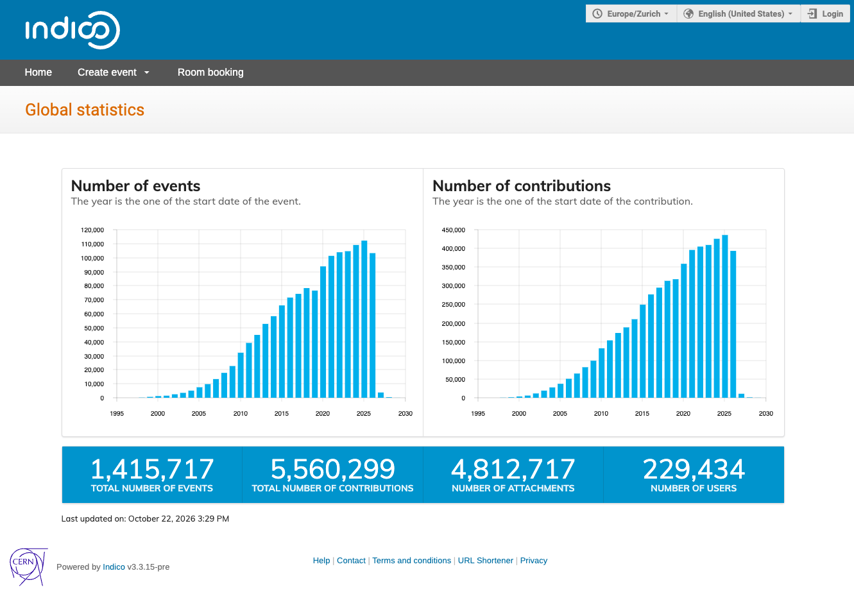
Task: Click the 229,434 users figure
Action: coord(694,469)
